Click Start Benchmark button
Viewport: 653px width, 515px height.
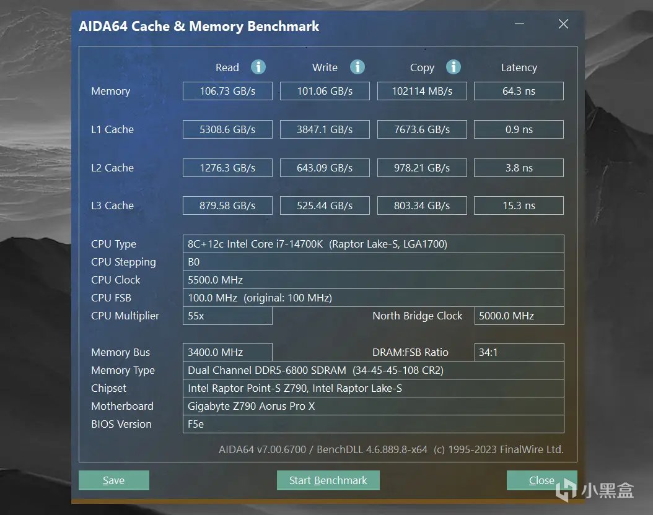click(x=328, y=480)
